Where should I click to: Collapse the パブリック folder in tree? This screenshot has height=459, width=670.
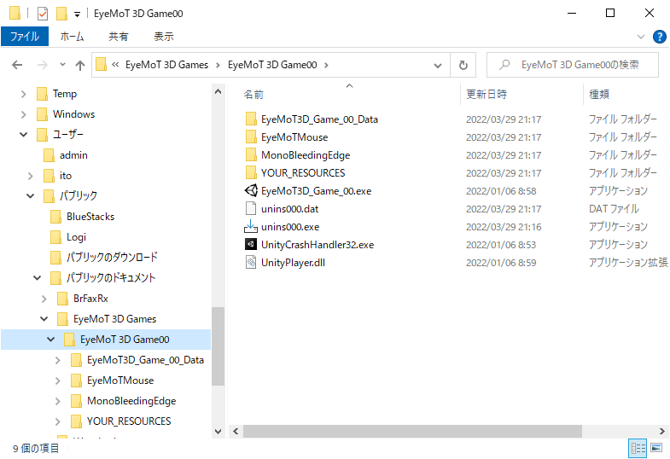coord(30,196)
